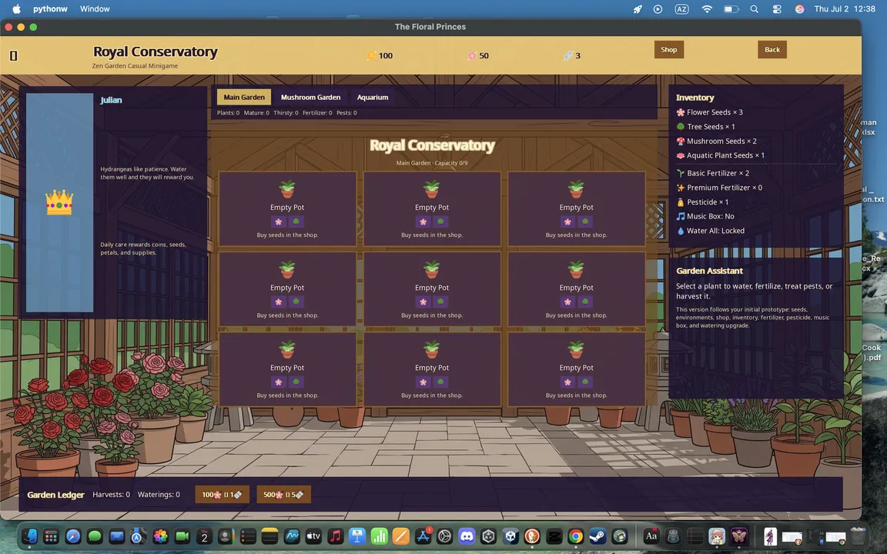Plant tree seed in middle-right Empty Pot
This screenshot has height=554, width=887.
coord(585,302)
